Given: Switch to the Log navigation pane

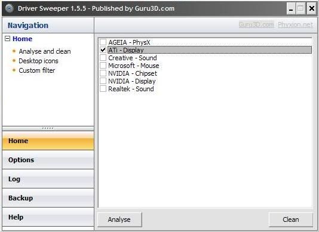Looking at the screenshot, I should click(48, 179).
